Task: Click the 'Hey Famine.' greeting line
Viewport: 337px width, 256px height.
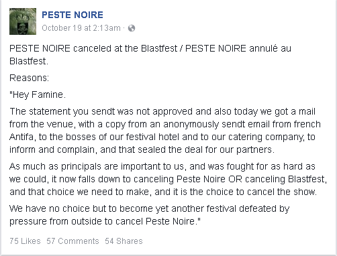Action: (38, 94)
